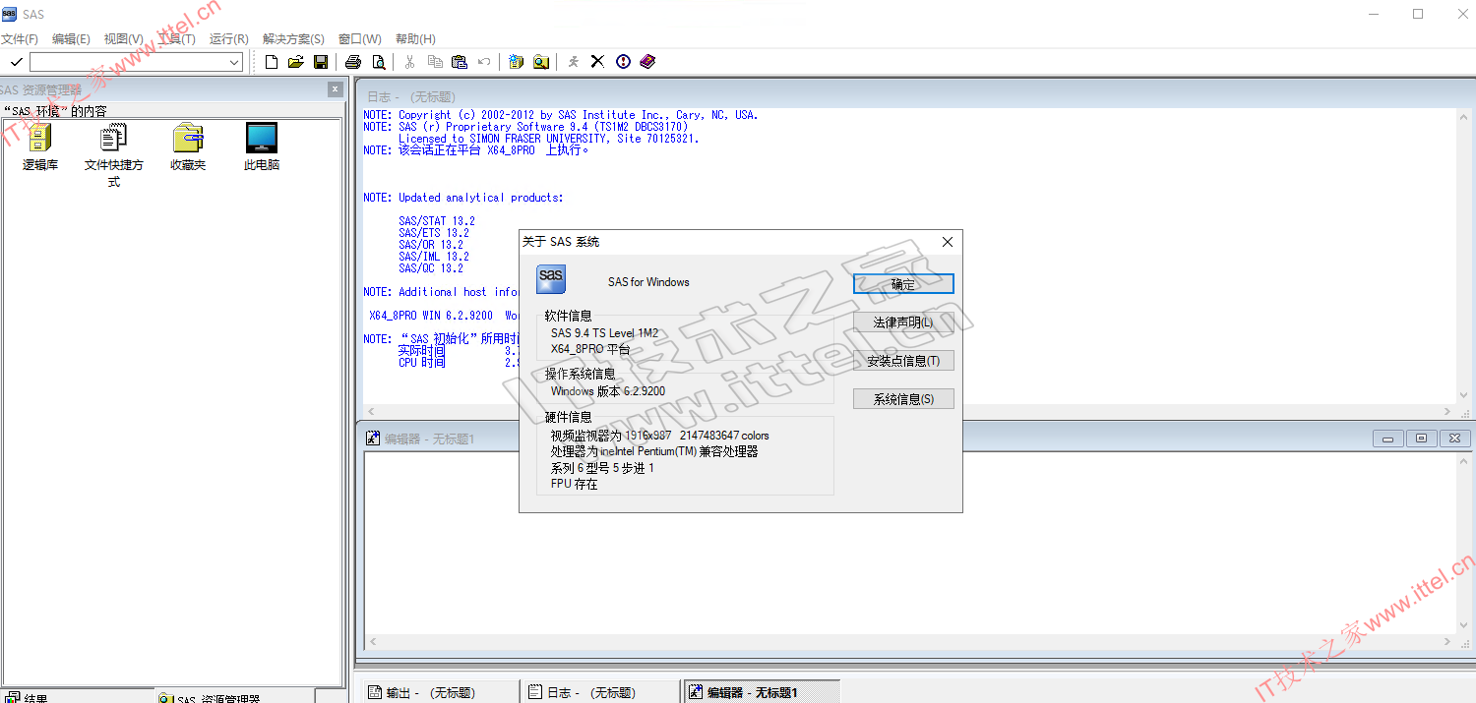Click the SAS icon in the About dialog

[551, 279]
